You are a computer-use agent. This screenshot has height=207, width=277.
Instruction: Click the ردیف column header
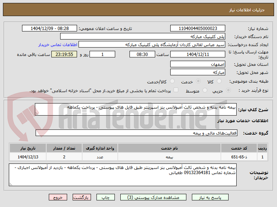262,148
